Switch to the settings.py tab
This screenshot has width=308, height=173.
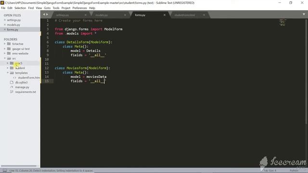(x=63, y=15)
